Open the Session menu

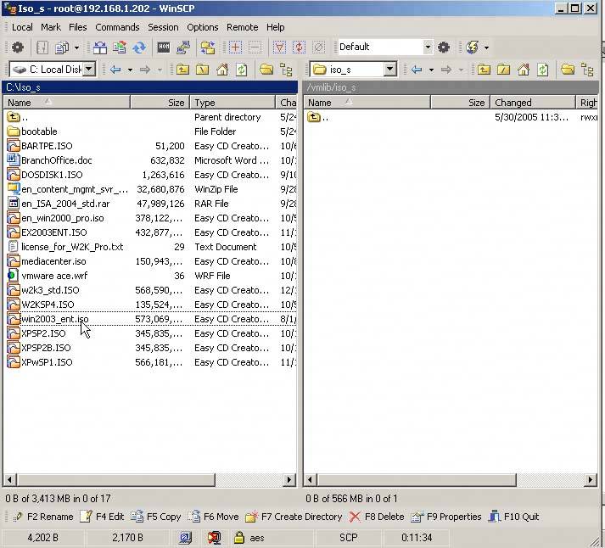[163, 27]
